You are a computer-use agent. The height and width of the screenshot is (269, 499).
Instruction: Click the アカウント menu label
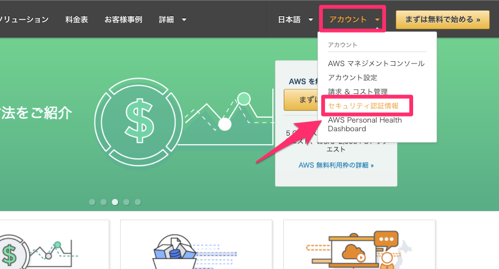click(348, 20)
